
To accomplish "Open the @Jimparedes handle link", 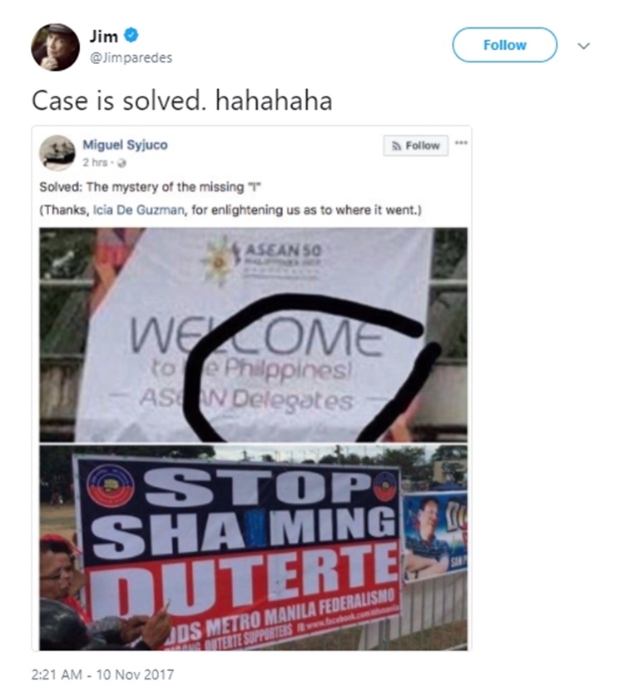I will (131, 57).
